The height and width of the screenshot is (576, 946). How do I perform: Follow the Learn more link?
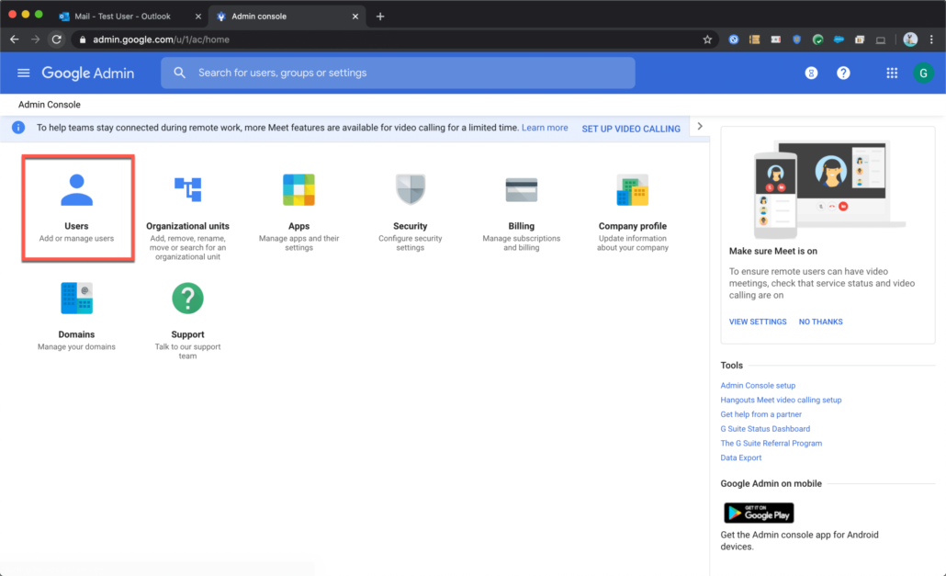click(545, 128)
